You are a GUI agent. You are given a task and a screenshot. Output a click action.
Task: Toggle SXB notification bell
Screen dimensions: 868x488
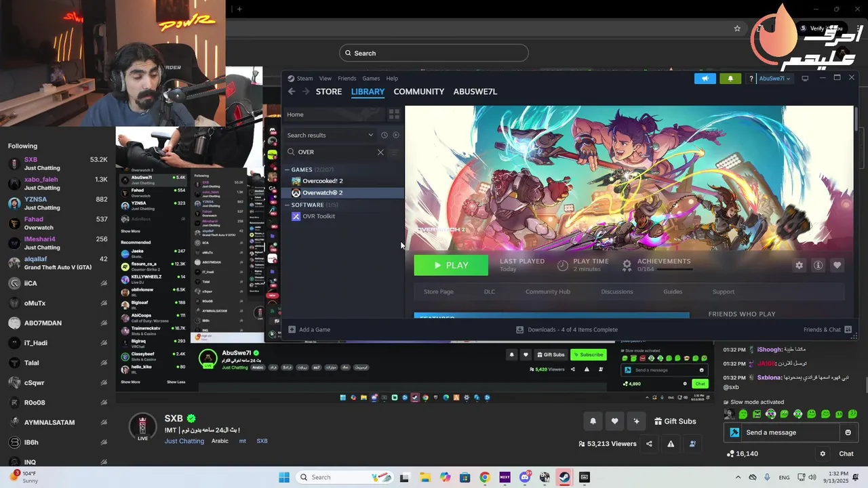593,422
